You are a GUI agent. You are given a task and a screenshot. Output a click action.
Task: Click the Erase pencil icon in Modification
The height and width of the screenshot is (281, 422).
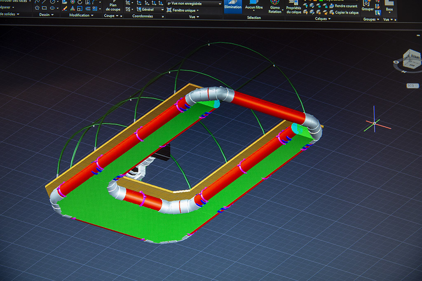[65, 9]
